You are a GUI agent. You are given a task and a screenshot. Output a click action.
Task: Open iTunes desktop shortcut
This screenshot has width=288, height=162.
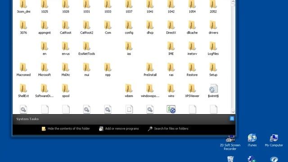(x=252, y=140)
